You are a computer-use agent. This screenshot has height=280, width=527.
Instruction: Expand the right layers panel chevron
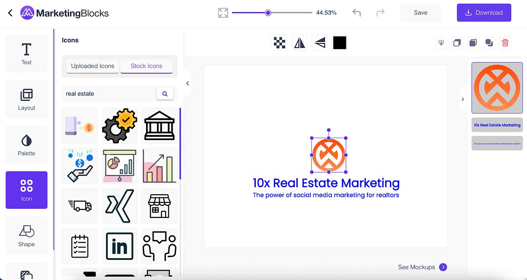tap(463, 99)
